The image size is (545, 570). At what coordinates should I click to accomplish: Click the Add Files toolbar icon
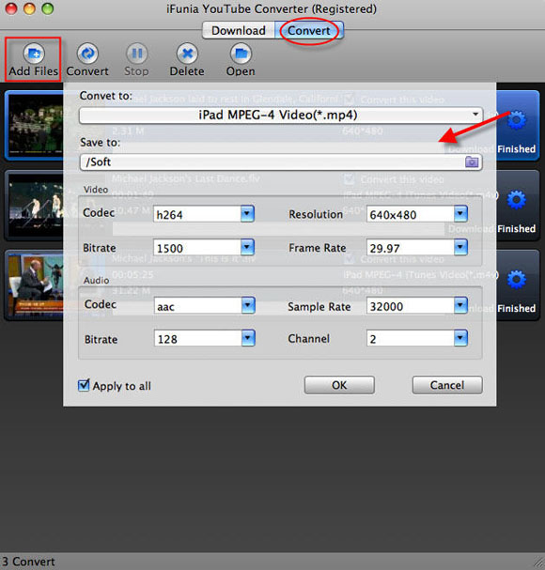[34, 54]
